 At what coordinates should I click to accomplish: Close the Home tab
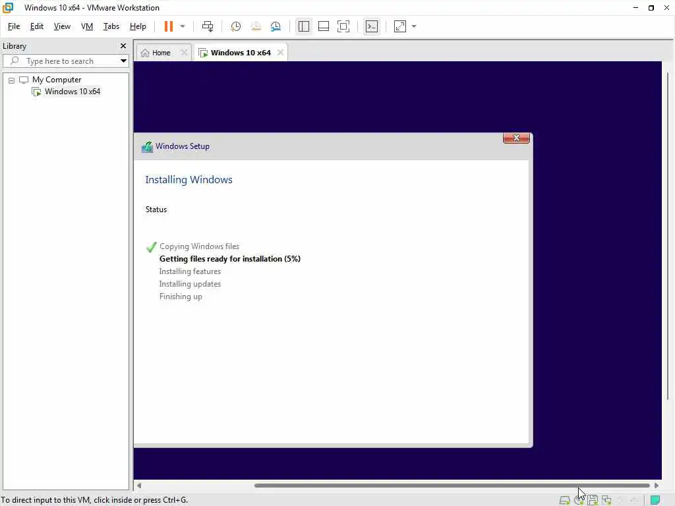point(184,53)
